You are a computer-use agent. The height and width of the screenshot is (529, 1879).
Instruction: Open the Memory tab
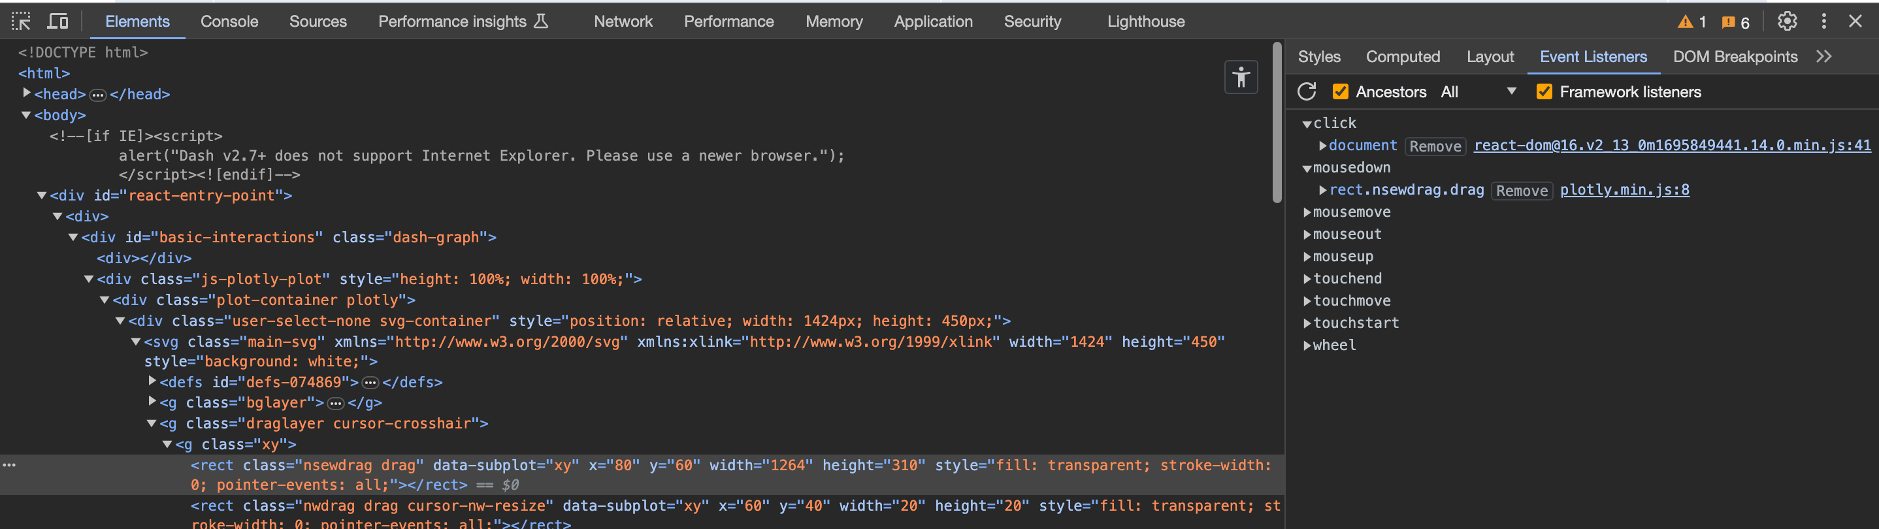tap(834, 21)
